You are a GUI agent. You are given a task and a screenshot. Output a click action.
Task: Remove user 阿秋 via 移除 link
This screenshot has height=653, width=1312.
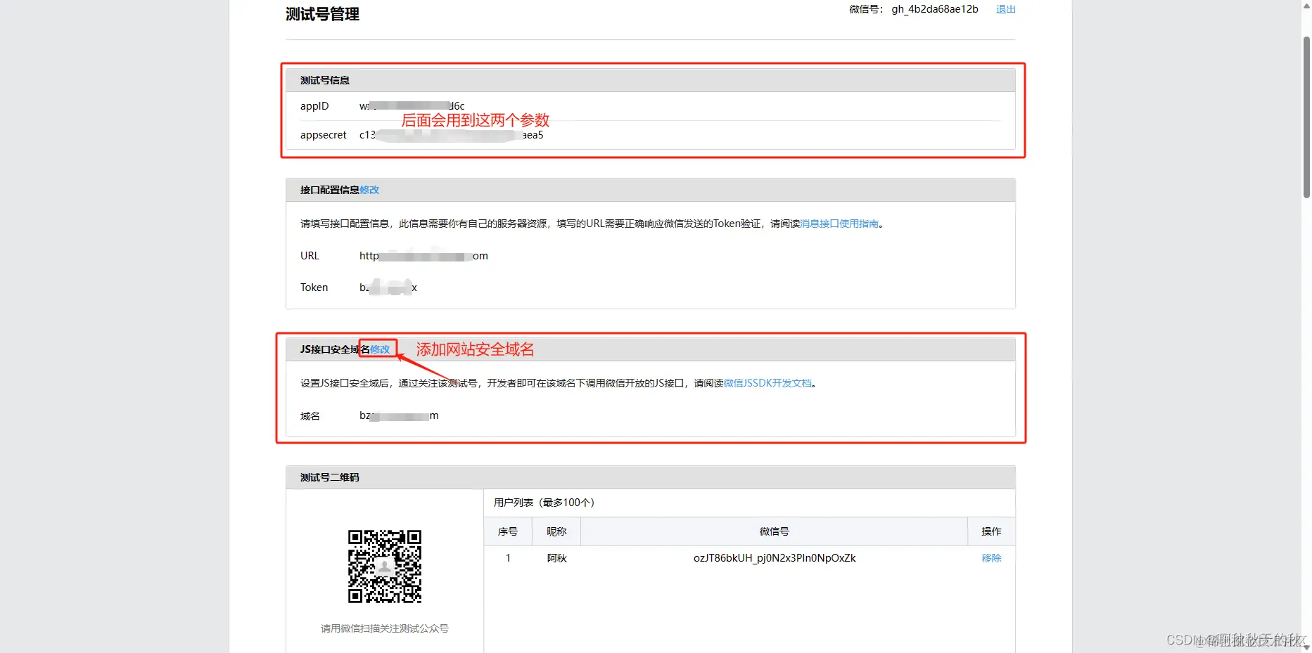coord(991,558)
